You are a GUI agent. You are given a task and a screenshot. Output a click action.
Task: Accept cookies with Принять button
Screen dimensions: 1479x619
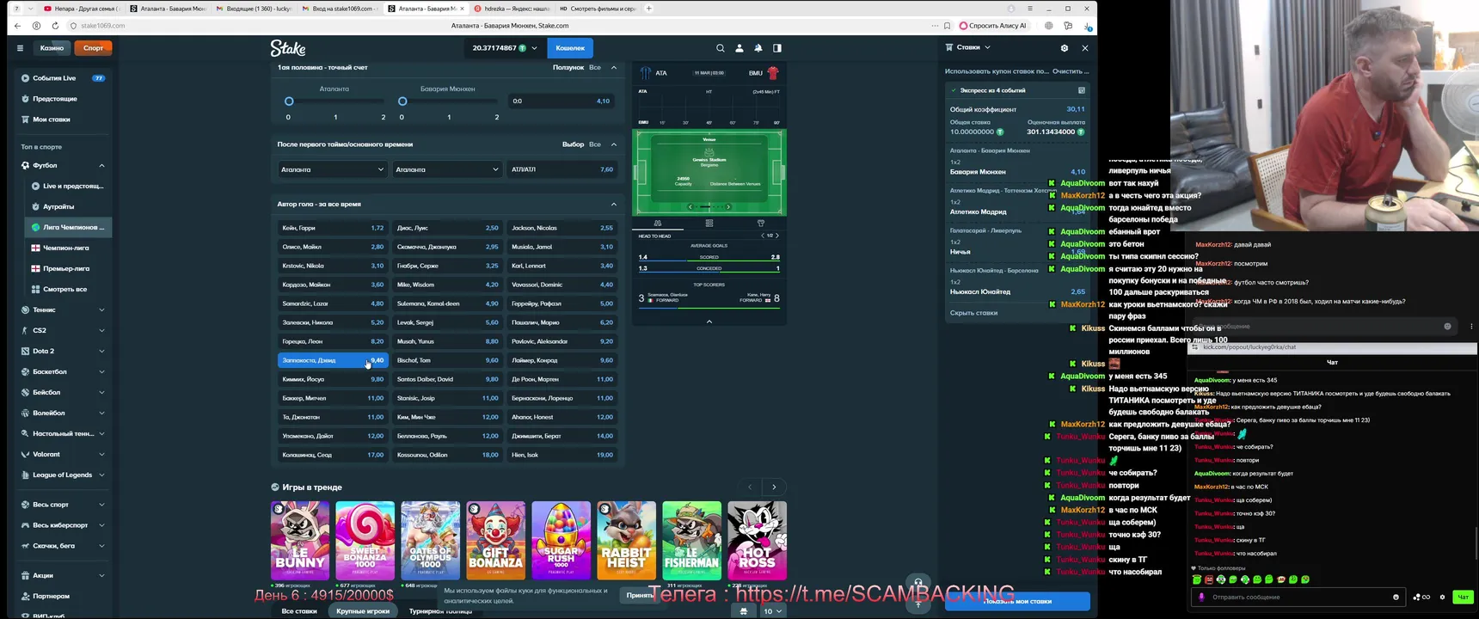(x=639, y=595)
